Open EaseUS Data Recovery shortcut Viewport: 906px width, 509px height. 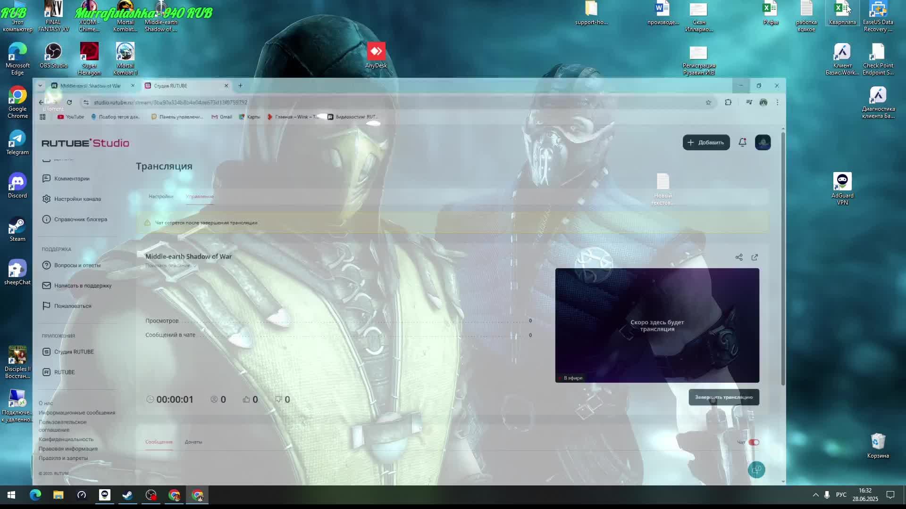coord(878,16)
